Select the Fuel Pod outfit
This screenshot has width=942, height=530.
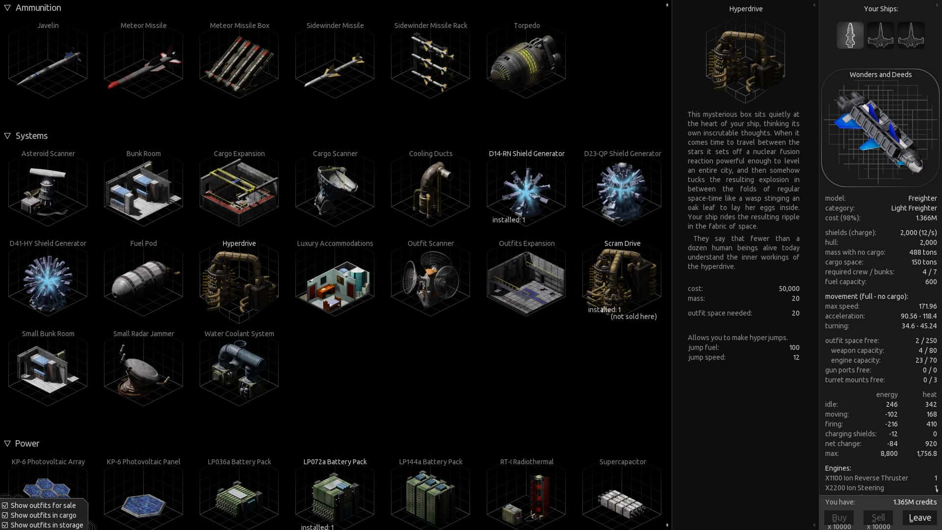[x=143, y=280]
